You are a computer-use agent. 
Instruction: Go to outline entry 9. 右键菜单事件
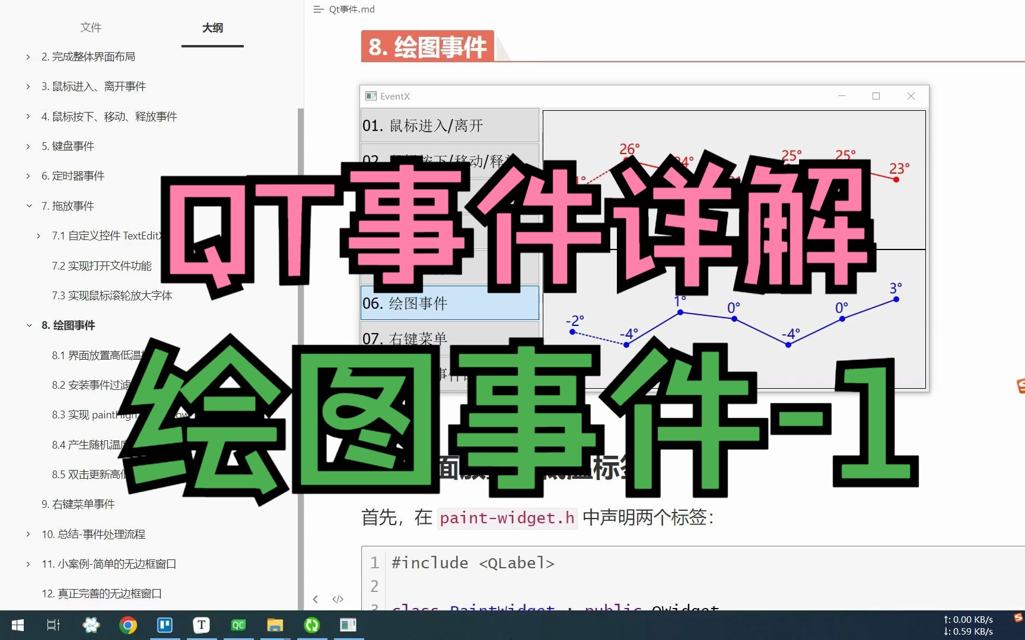[78, 504]
